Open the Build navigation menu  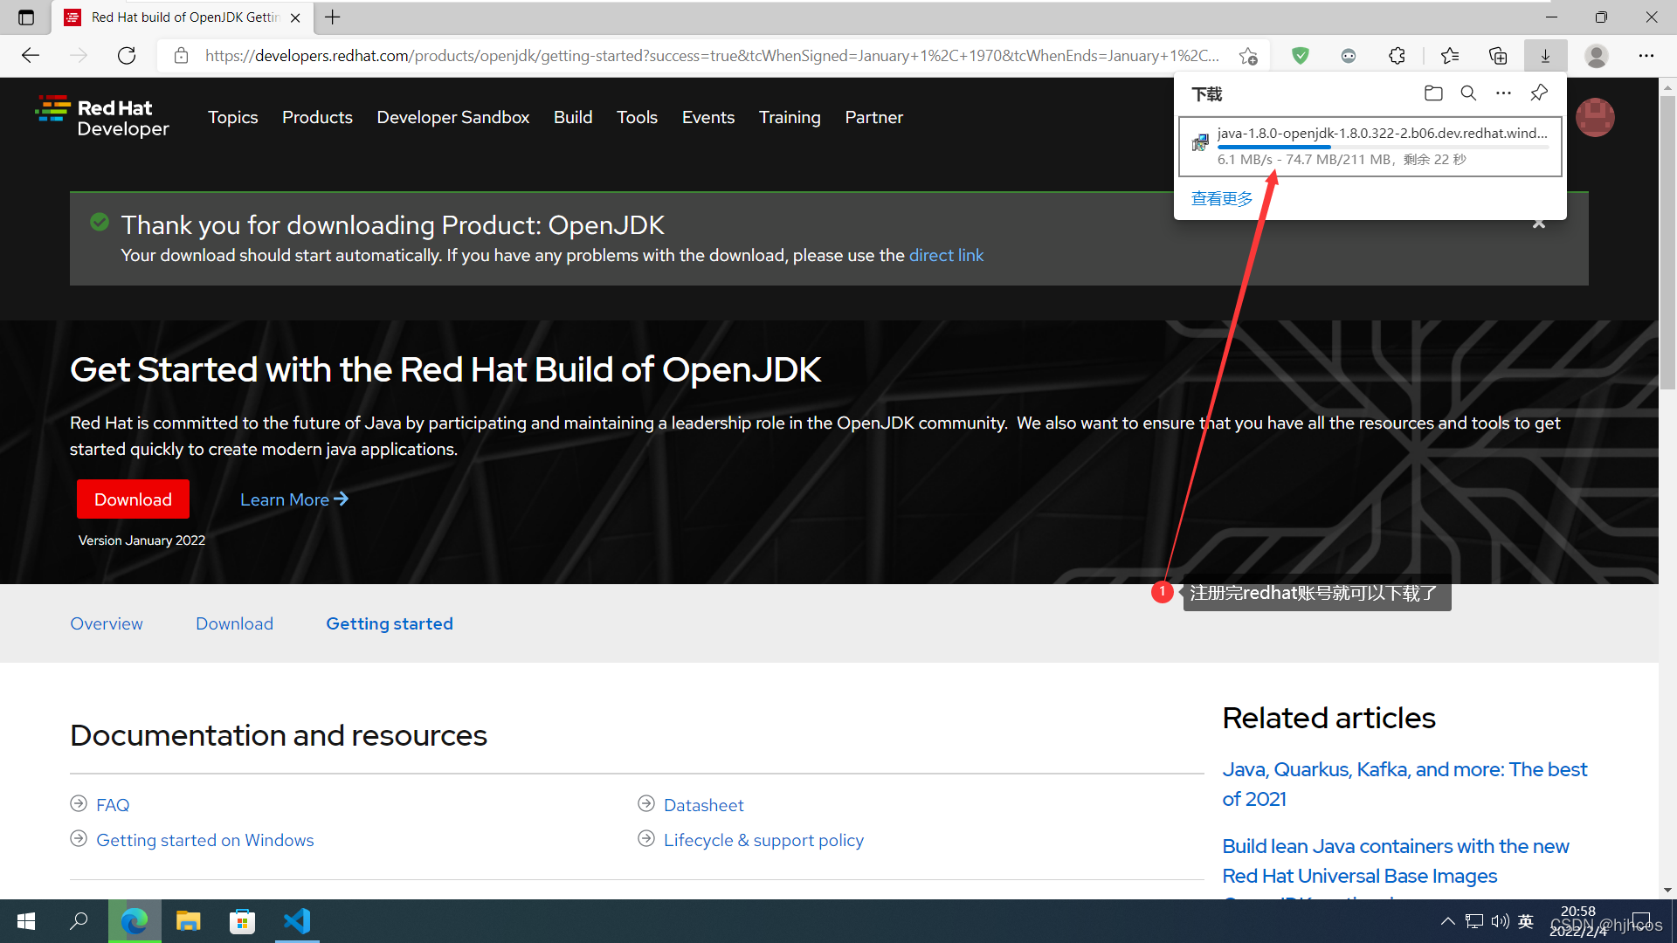(573, 117)
